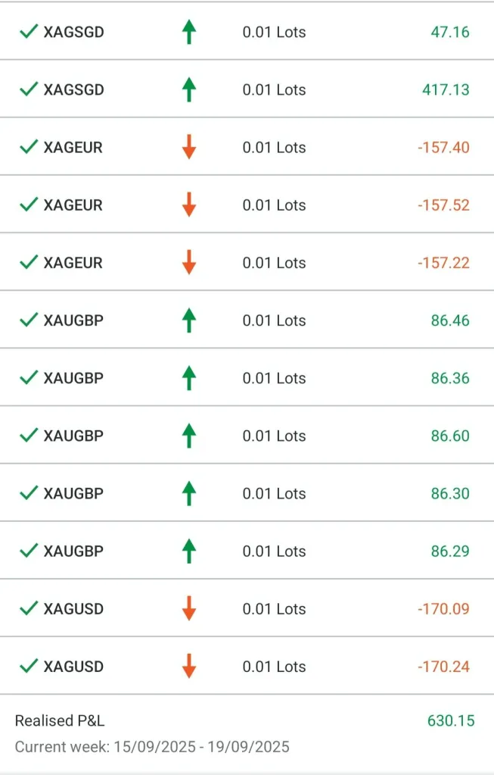Click the green up arrow in the 86.29 row
This screenshot has height=775, width=494.
tap(189, 551)
